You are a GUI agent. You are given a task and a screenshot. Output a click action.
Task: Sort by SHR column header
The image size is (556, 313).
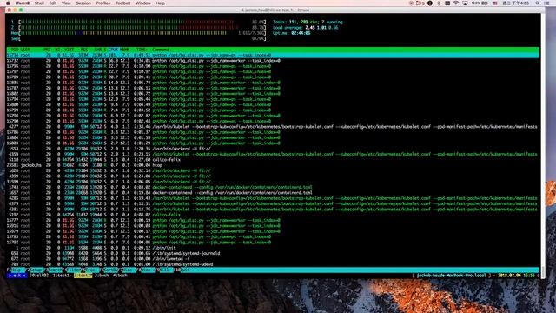point(98,50)
